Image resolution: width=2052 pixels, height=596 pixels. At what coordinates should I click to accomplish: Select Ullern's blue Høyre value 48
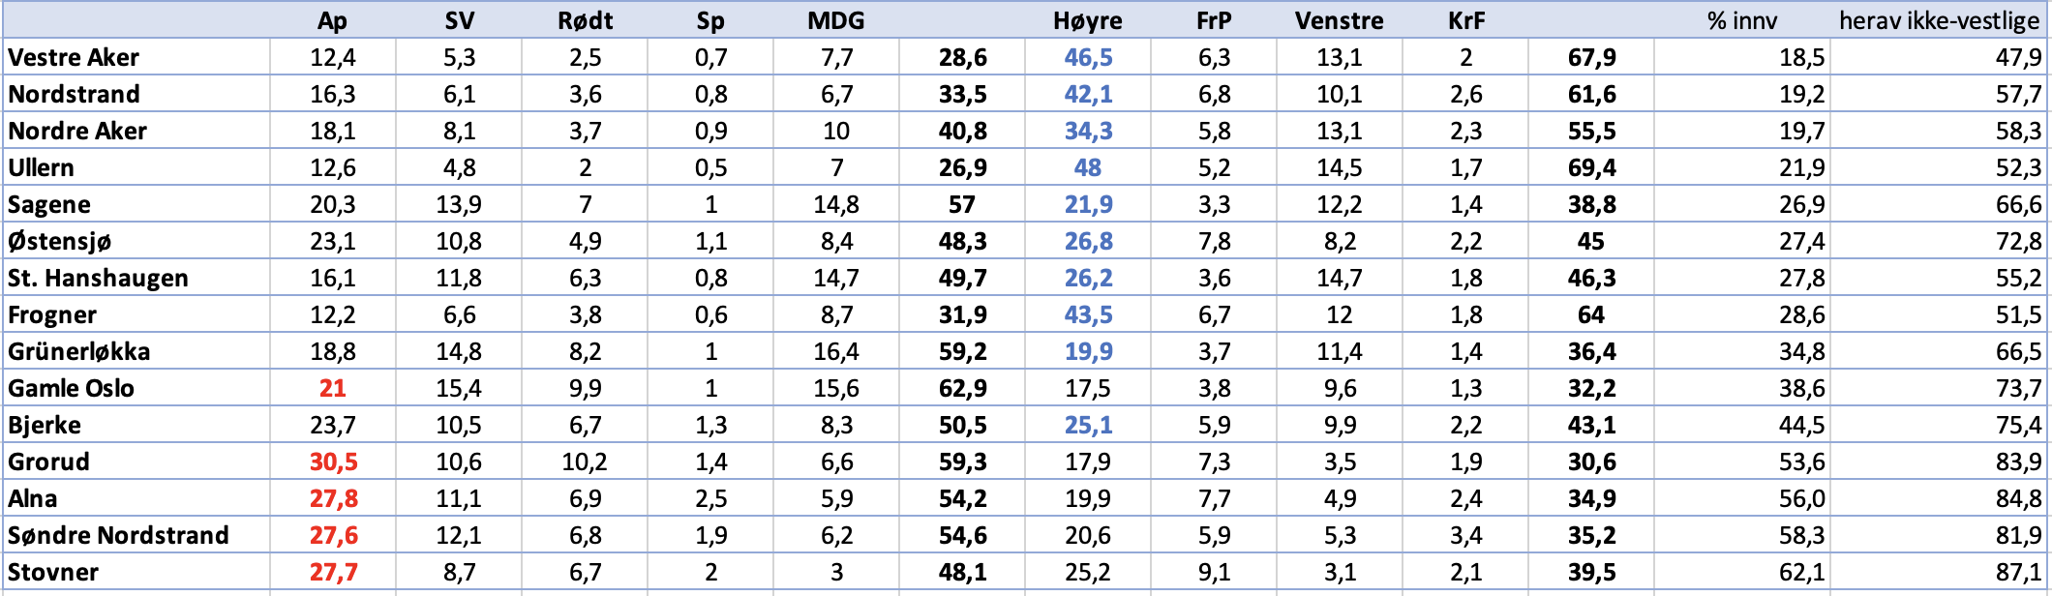click(x=1087, y=167)
